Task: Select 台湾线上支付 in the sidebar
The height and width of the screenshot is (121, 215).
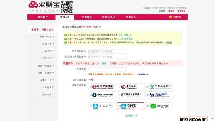Action: tap(47, 80)
